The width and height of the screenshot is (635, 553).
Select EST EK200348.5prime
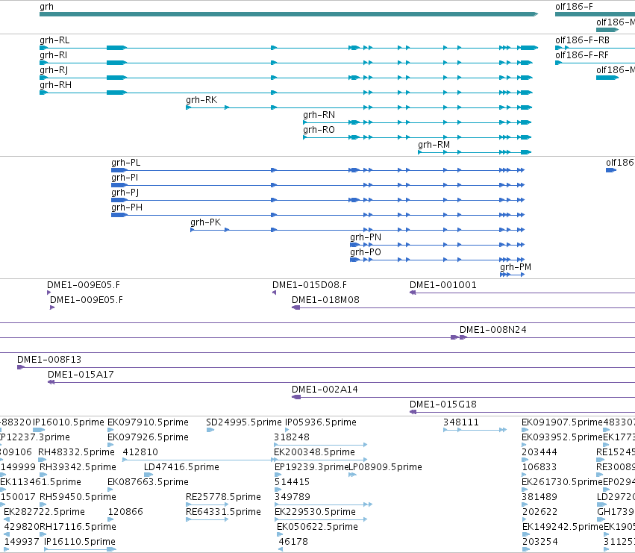(x=314, y=452)
